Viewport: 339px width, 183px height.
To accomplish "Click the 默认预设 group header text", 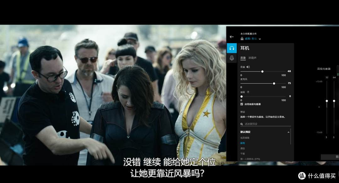I will point(245,132).
